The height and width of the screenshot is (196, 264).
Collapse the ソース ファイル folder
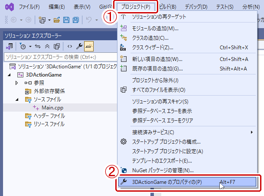coord(17,100)
